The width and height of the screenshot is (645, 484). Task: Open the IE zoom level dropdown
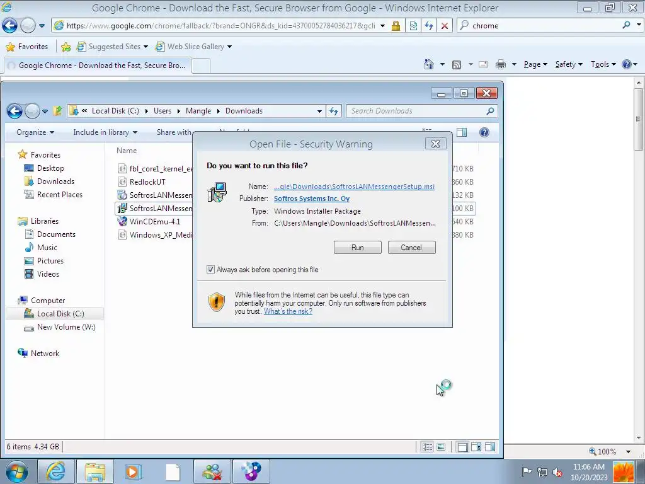(x=628, y=451)
